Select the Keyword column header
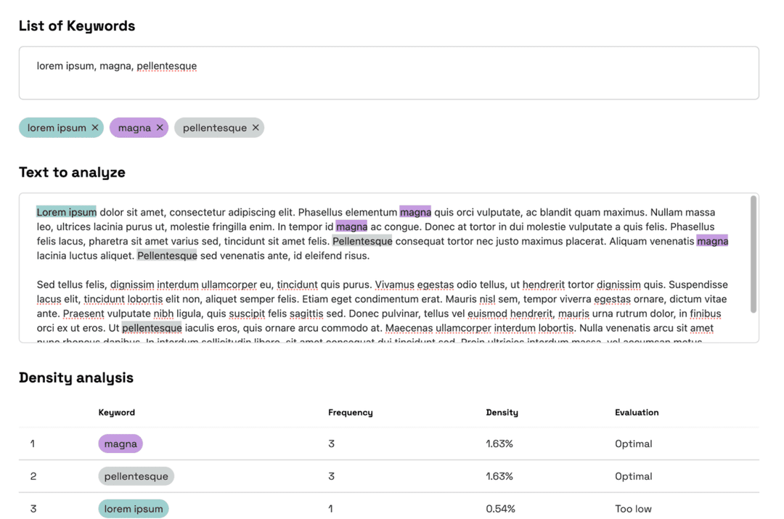 tap(117, 412)
